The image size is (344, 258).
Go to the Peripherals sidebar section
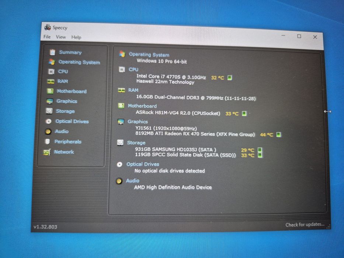click(68, 142)
